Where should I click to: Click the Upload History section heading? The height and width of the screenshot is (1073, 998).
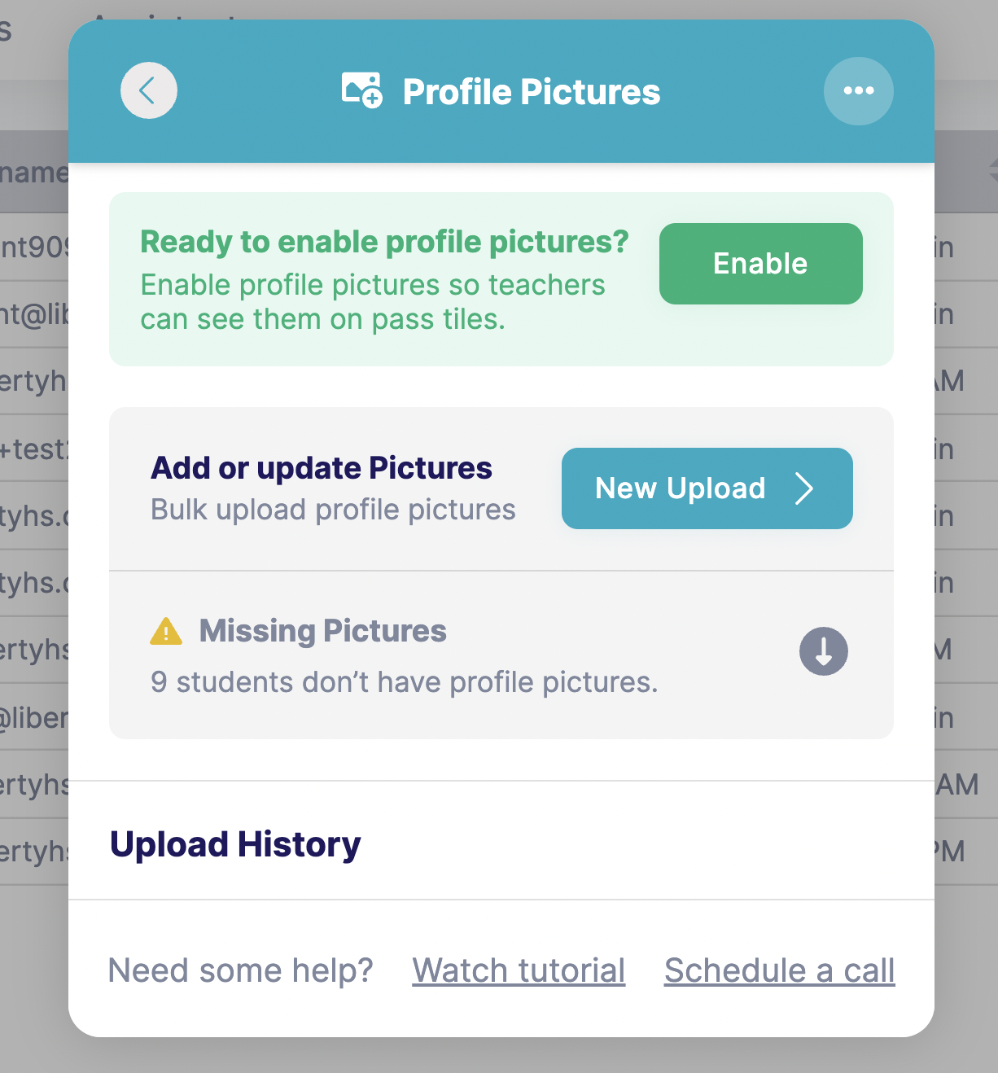tap(235, 844)
